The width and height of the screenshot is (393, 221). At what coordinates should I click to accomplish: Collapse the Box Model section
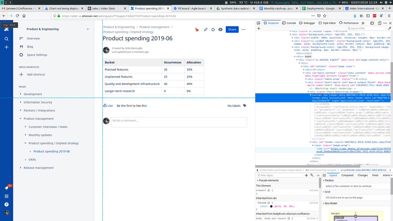point(324,203)
